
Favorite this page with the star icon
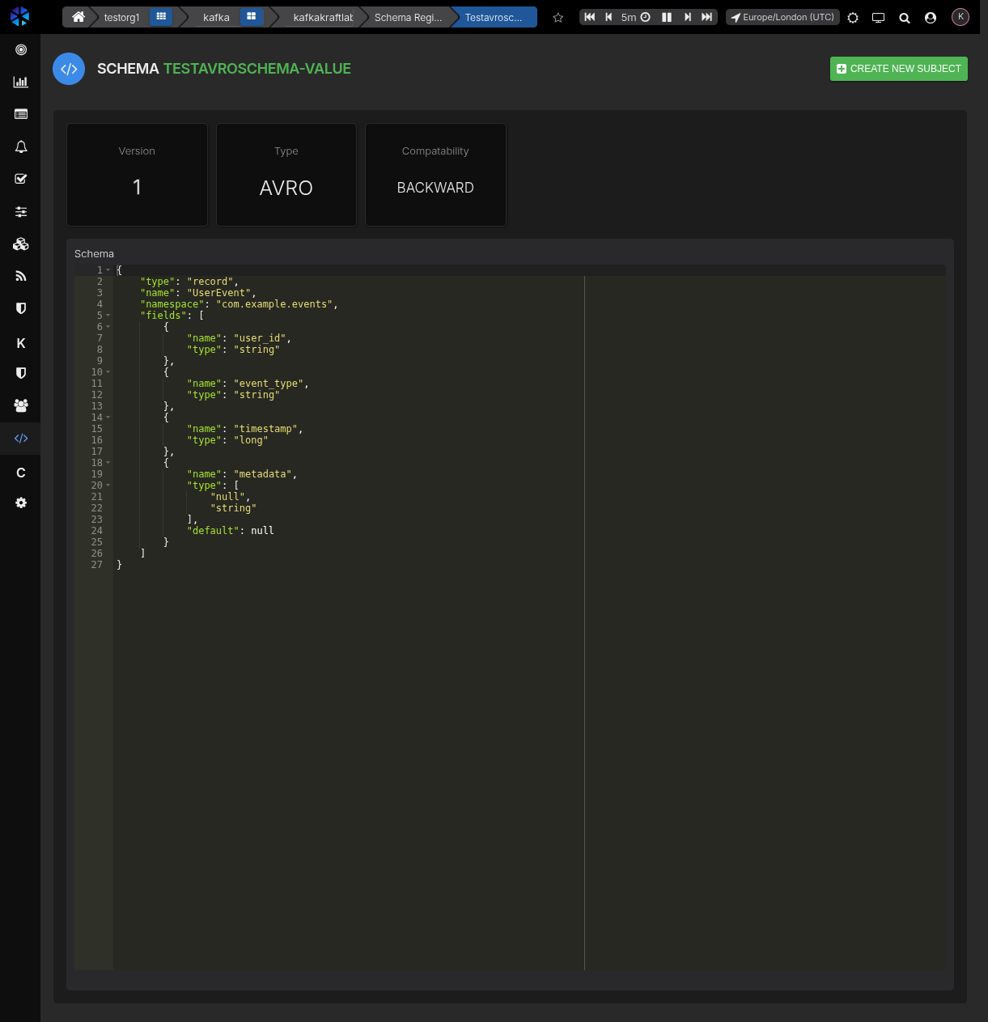558,18
